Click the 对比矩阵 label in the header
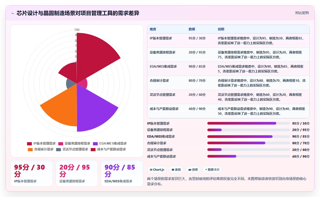320x197 pixels. click(302, 13)
